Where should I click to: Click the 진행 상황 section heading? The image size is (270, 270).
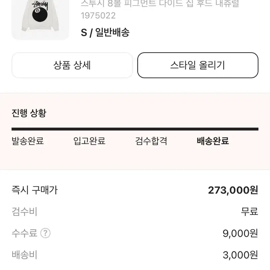[29, 113]
